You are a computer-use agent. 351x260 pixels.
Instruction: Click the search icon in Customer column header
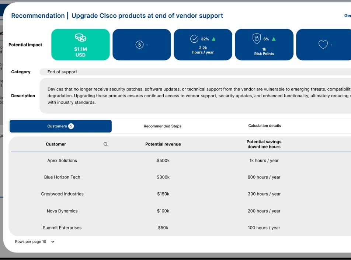pos(105,144)
